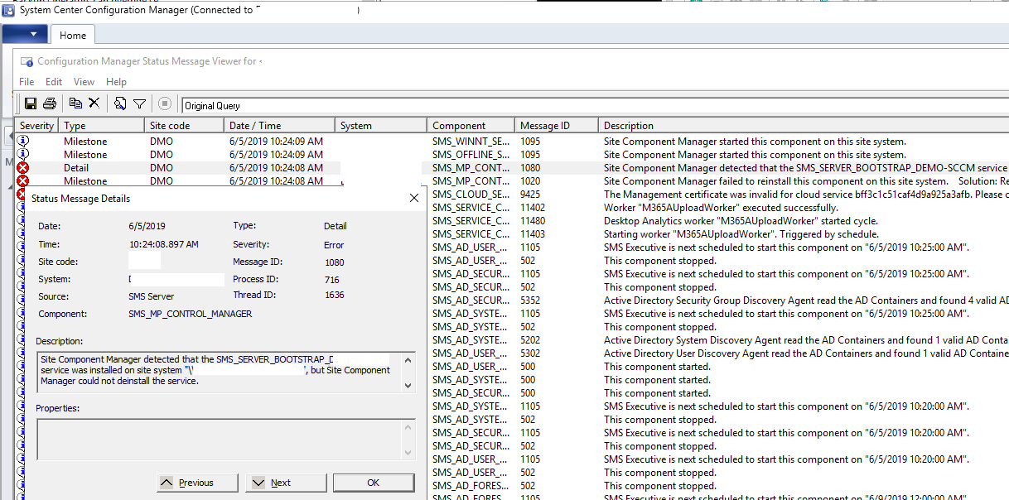This screenshot has height=500, width=1009.
Task: Select the Home ribbon tab
Action: tap(73, 36)
